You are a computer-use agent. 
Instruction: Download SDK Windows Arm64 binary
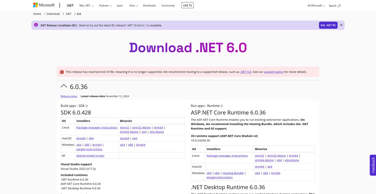coord(141,145)
